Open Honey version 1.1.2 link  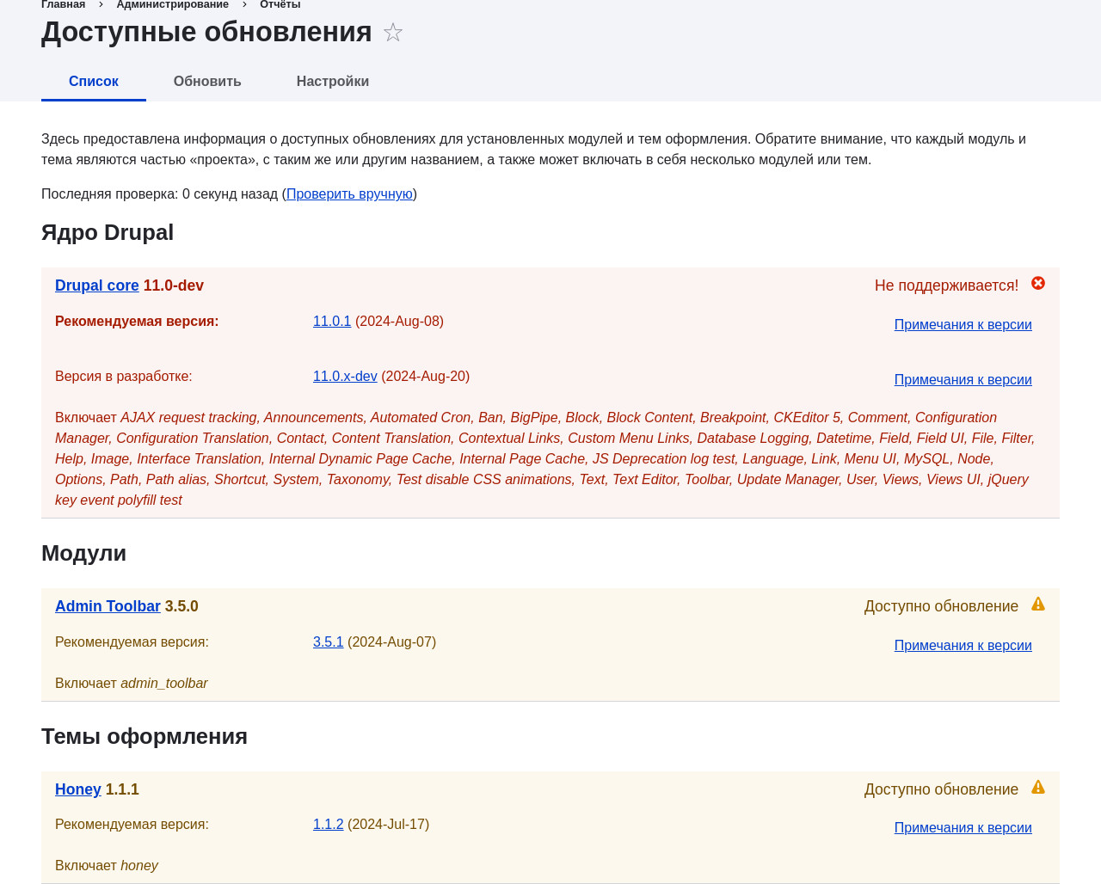[x=329, y=825]
